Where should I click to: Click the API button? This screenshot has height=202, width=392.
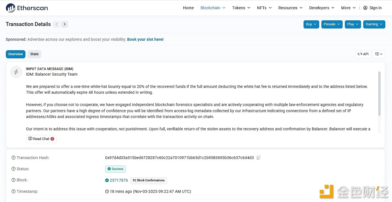point(363,54)
